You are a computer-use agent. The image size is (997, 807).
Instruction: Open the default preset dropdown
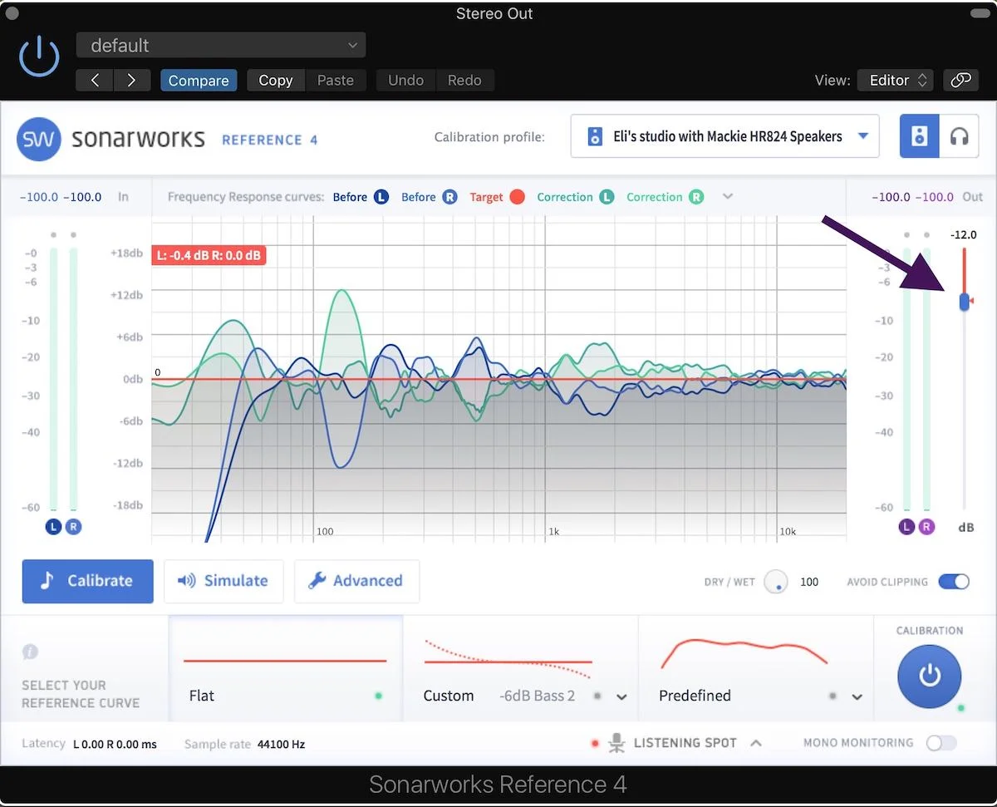[x=220, y=45]
